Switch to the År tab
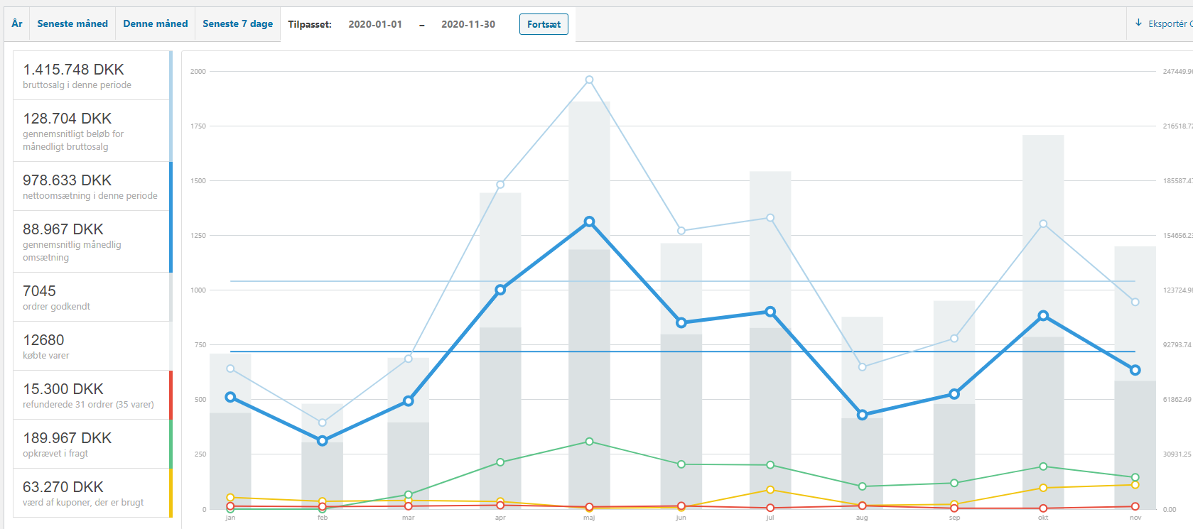Image resolution: width=1193 pixels, height=529 pixels. pos(17,24)
